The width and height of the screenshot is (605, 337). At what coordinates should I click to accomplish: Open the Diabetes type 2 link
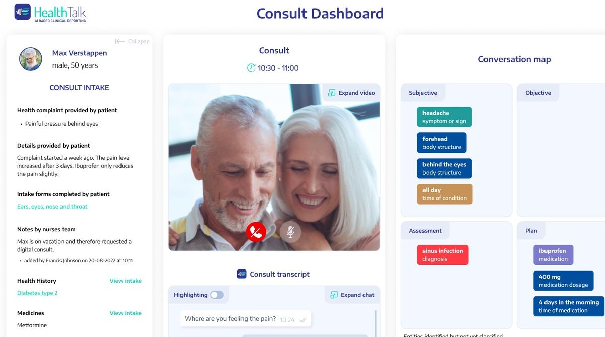pos(37,293)
